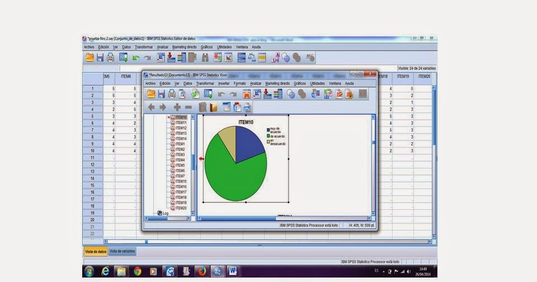Demote outline item with right arrow icon
Image resolution: width=537 pixels, height=282 pixels.
point(163,107)
